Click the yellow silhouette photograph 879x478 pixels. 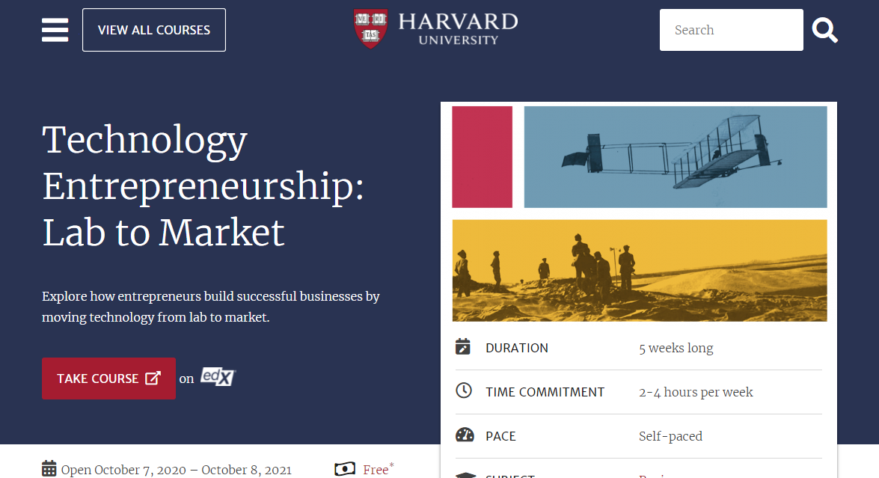pos(638,270)
